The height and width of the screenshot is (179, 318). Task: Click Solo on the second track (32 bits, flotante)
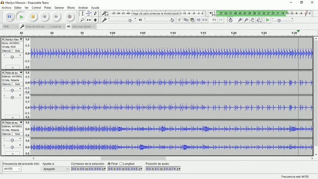point(18,84)
